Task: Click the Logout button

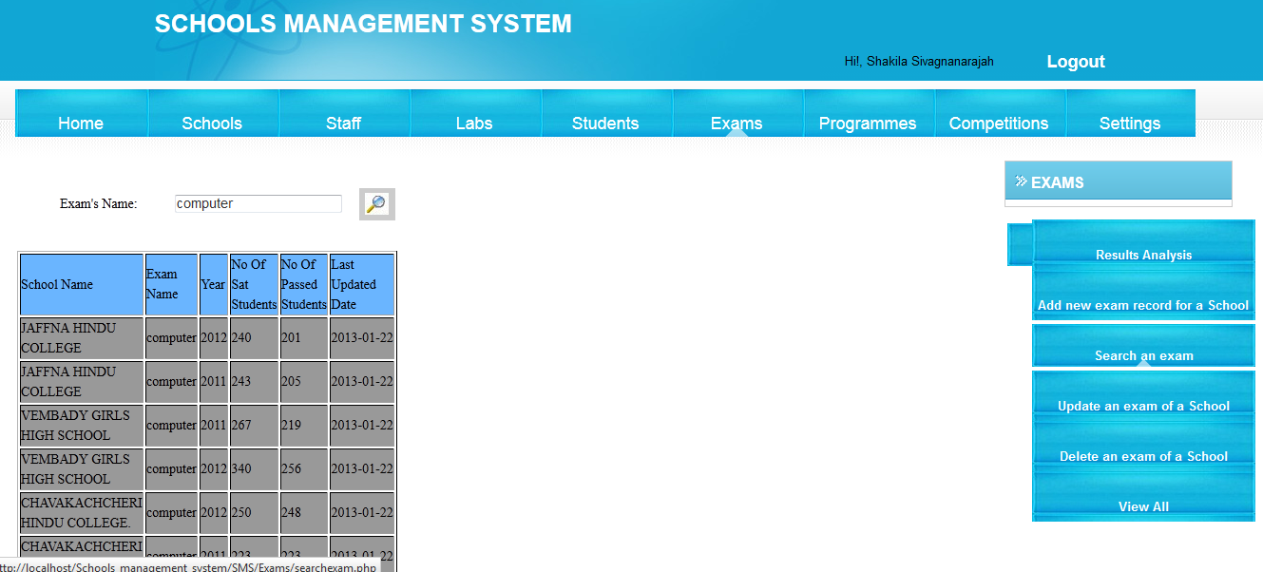Action: coord(1075,61)
